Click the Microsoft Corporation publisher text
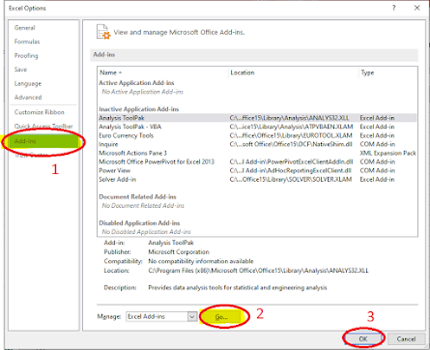 tap(179, 252)
